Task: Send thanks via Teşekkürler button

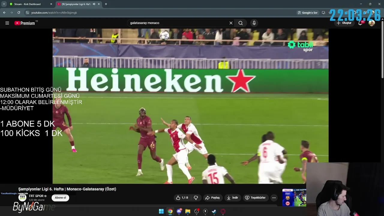Action: point(255,198)
